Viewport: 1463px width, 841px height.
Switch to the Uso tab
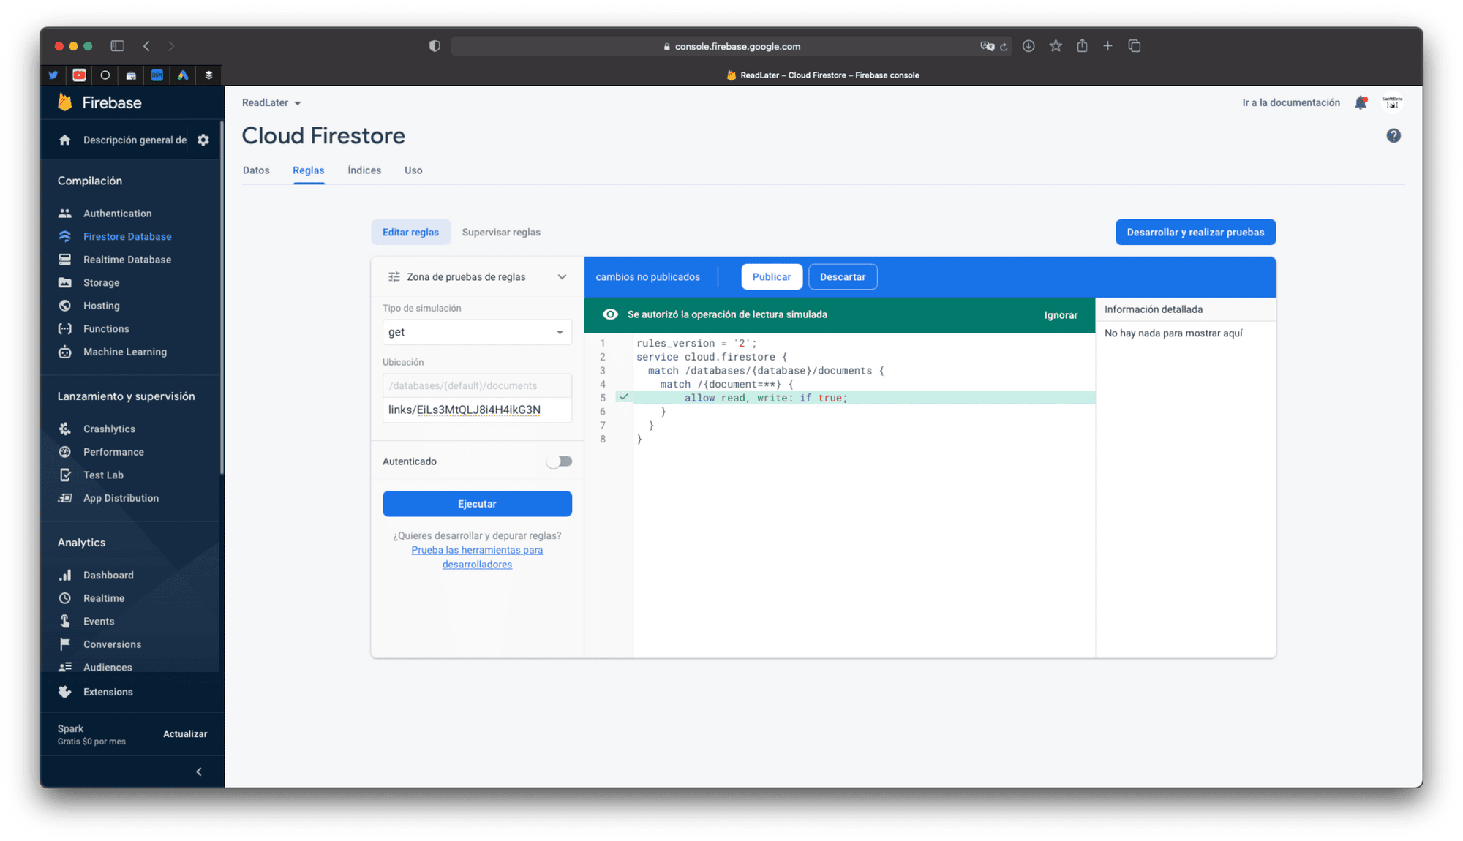click(x=413, y=170)
